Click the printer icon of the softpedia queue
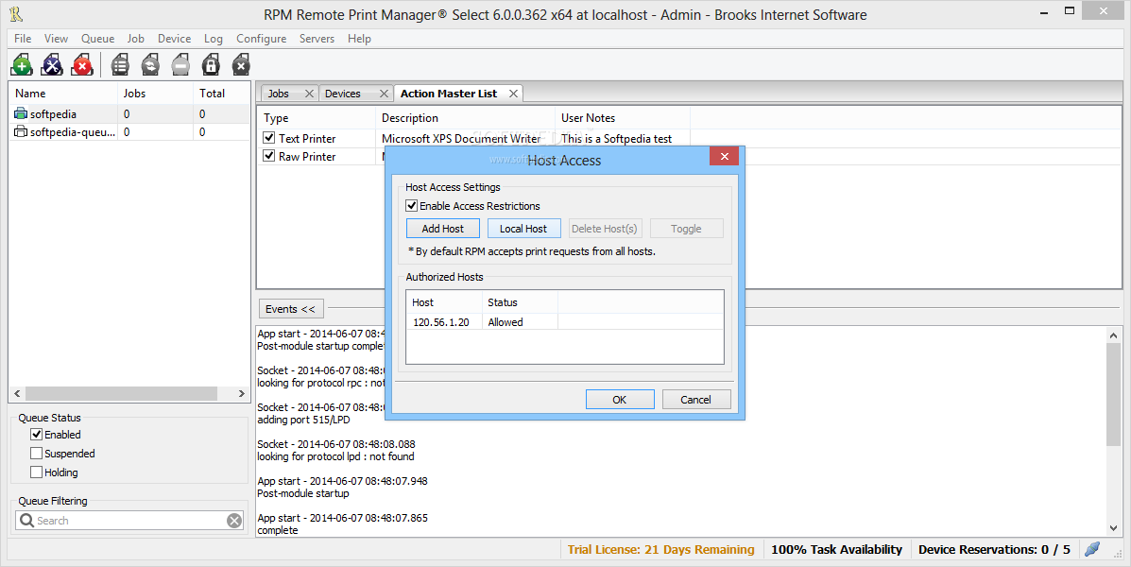 coord(21,114)
